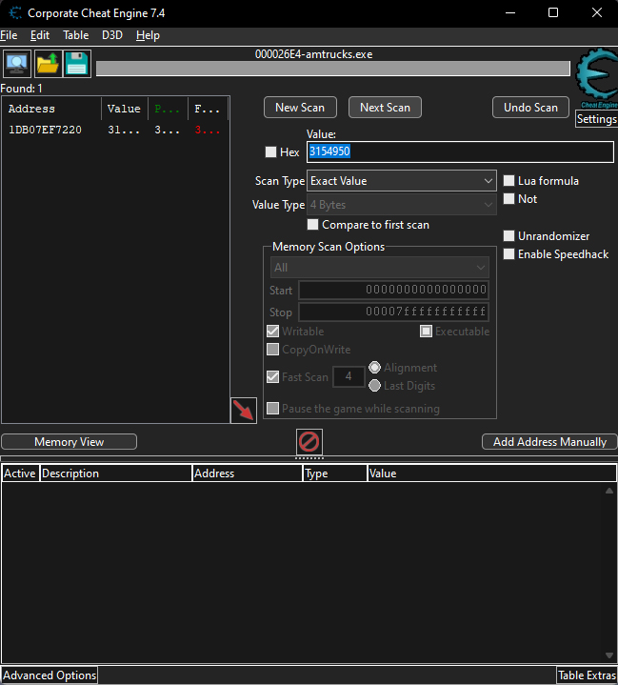The image size is (618, 685).
Task: Open the D3D menu
Action: (112, 35)
